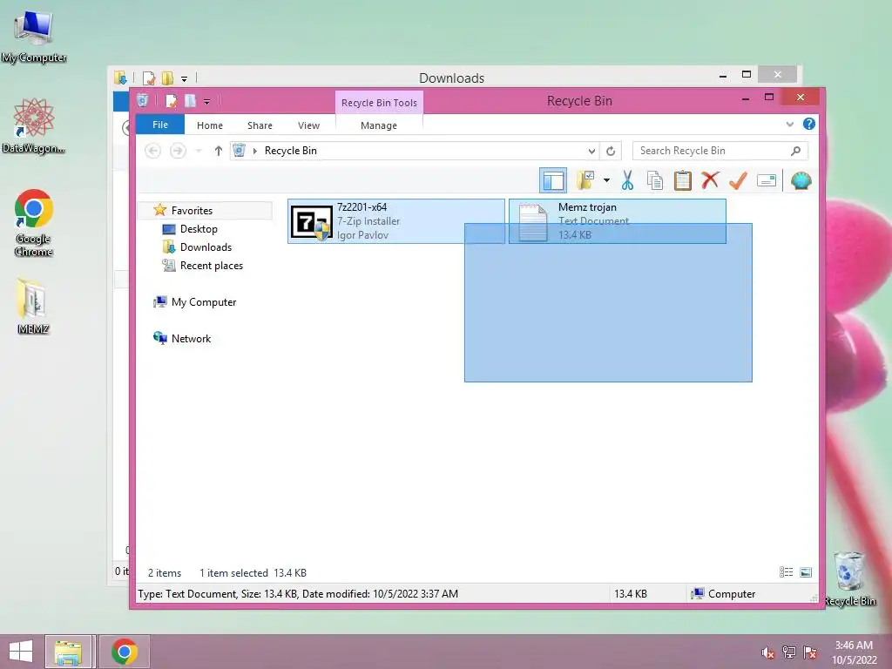The height and width of the screenshot is (669, 892).
Task: Click the muted volume tray icon
Action: tap(768, 652)
